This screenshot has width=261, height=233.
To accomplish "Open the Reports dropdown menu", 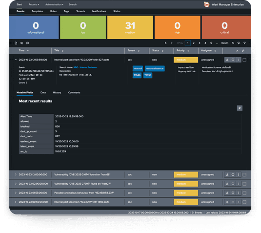I will pos(34,4).
